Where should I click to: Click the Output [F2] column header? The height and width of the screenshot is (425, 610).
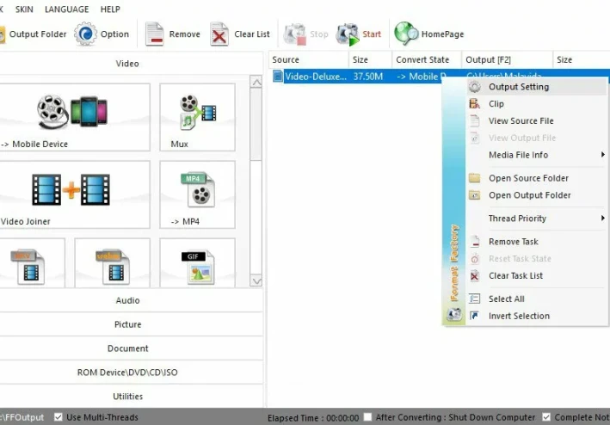coord(508,59)
